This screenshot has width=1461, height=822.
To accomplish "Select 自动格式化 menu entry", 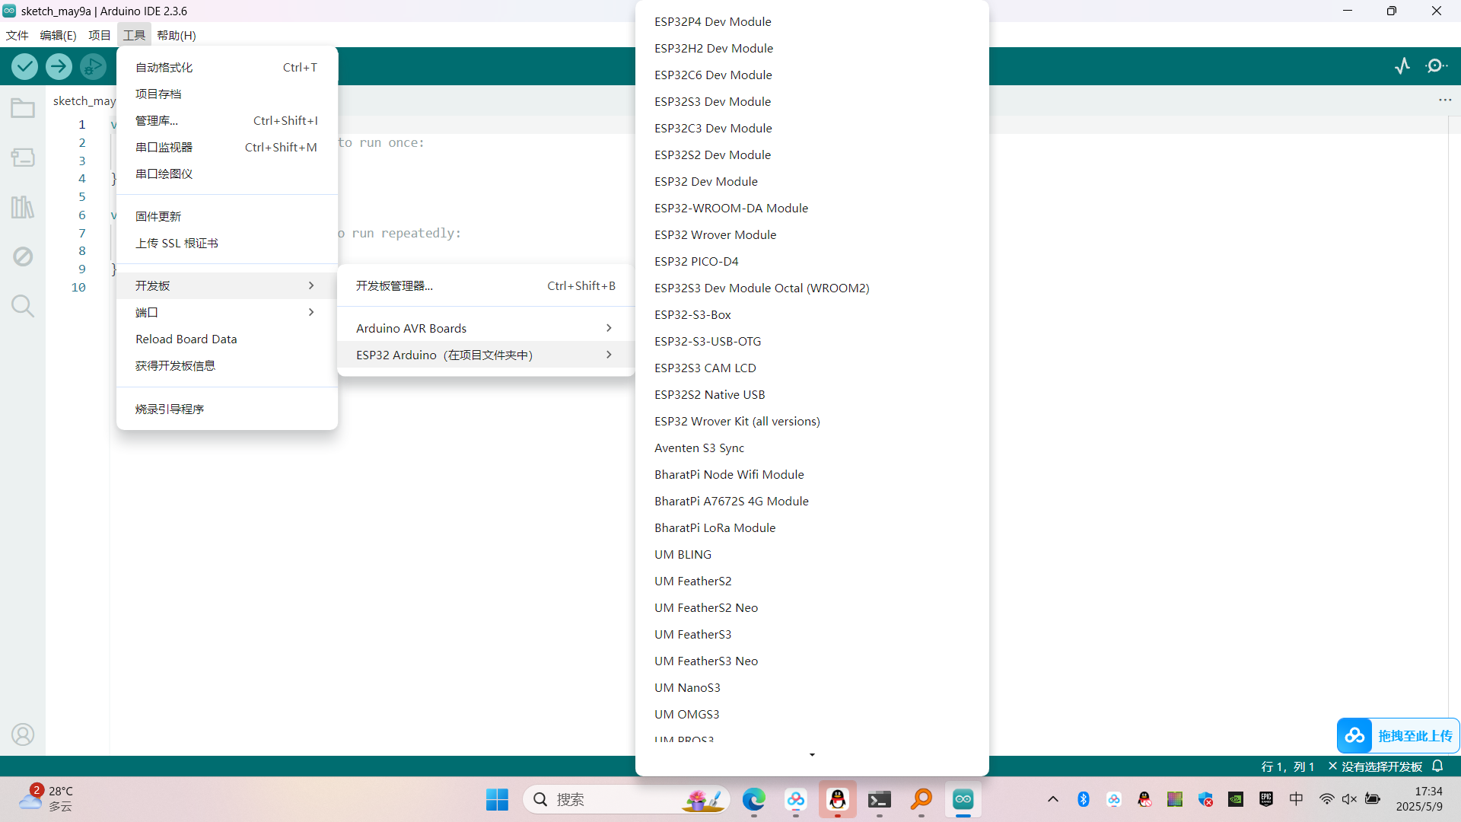I will click(227, 67).
